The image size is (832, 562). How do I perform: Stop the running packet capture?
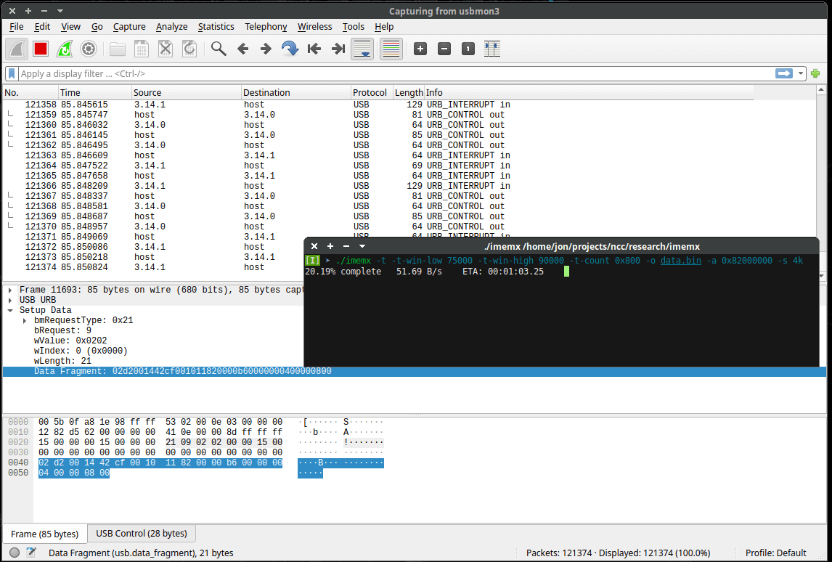41,49
